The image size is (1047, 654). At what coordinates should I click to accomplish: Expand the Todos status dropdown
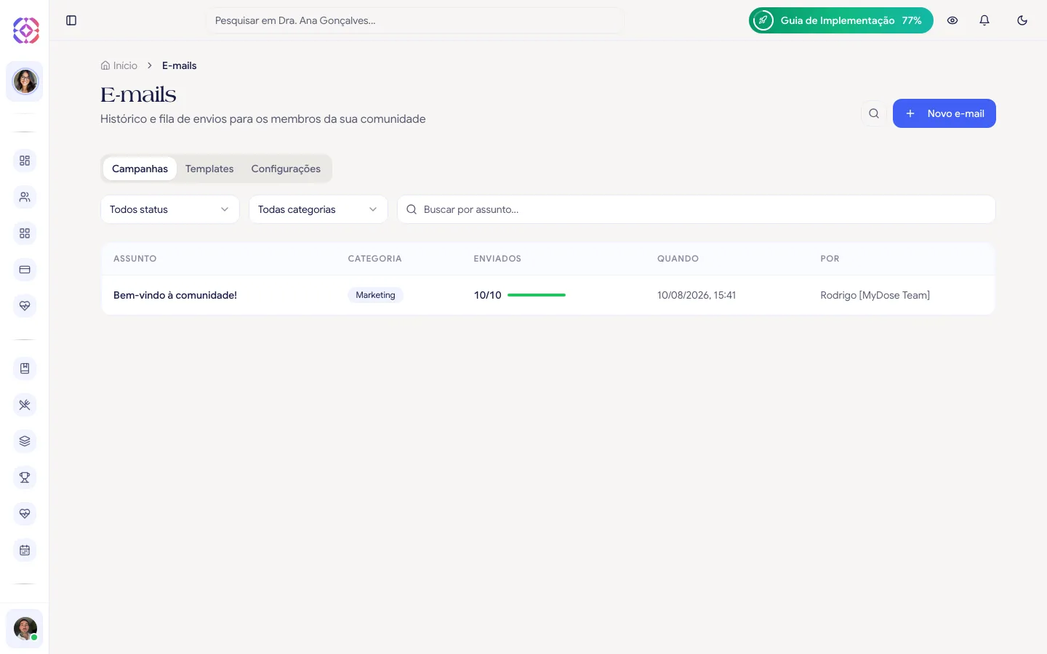[x=170, y=209]
